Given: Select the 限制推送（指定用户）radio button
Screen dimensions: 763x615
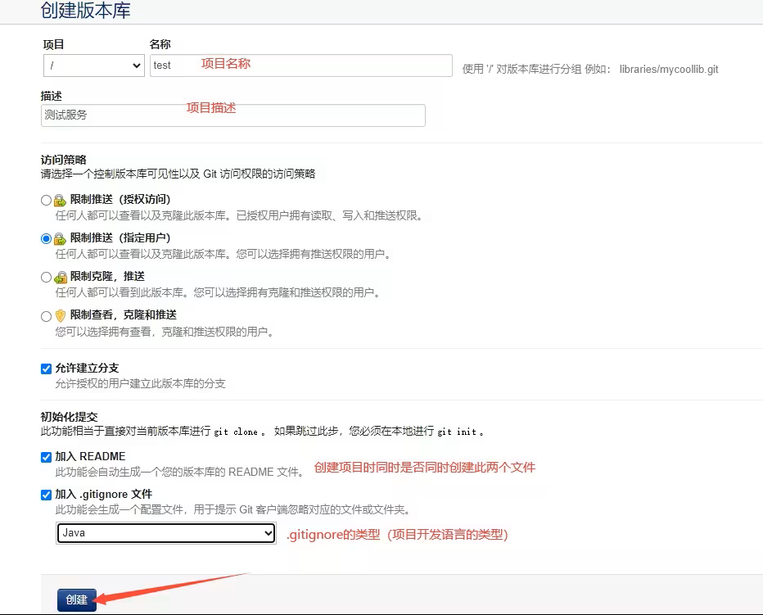Looking at the screenshot, I should click(x=46, y=239).
